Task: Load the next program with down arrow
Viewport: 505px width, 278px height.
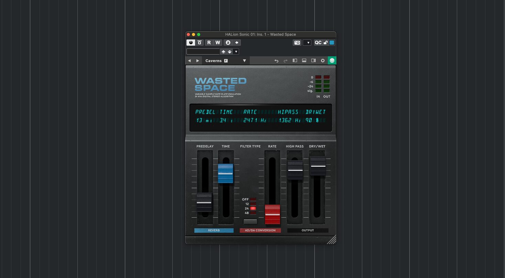Action: 229,51
